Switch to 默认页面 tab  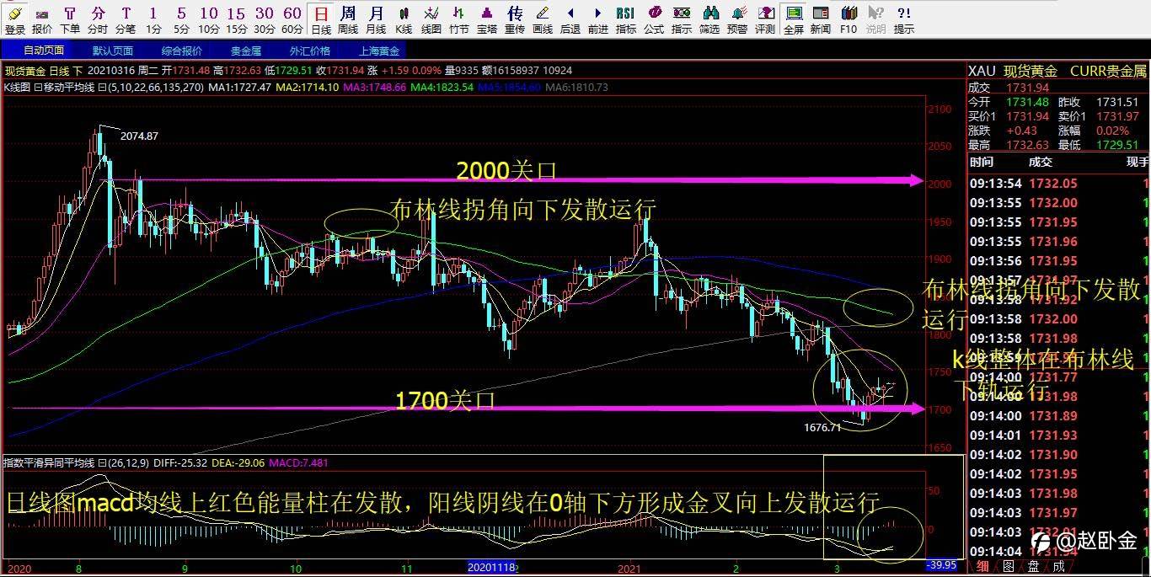coord(113,51)
